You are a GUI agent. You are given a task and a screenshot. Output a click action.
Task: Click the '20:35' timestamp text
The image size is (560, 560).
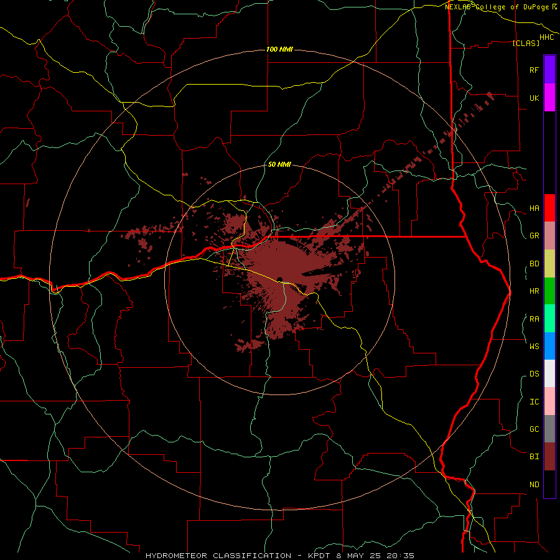coord(401,556)
